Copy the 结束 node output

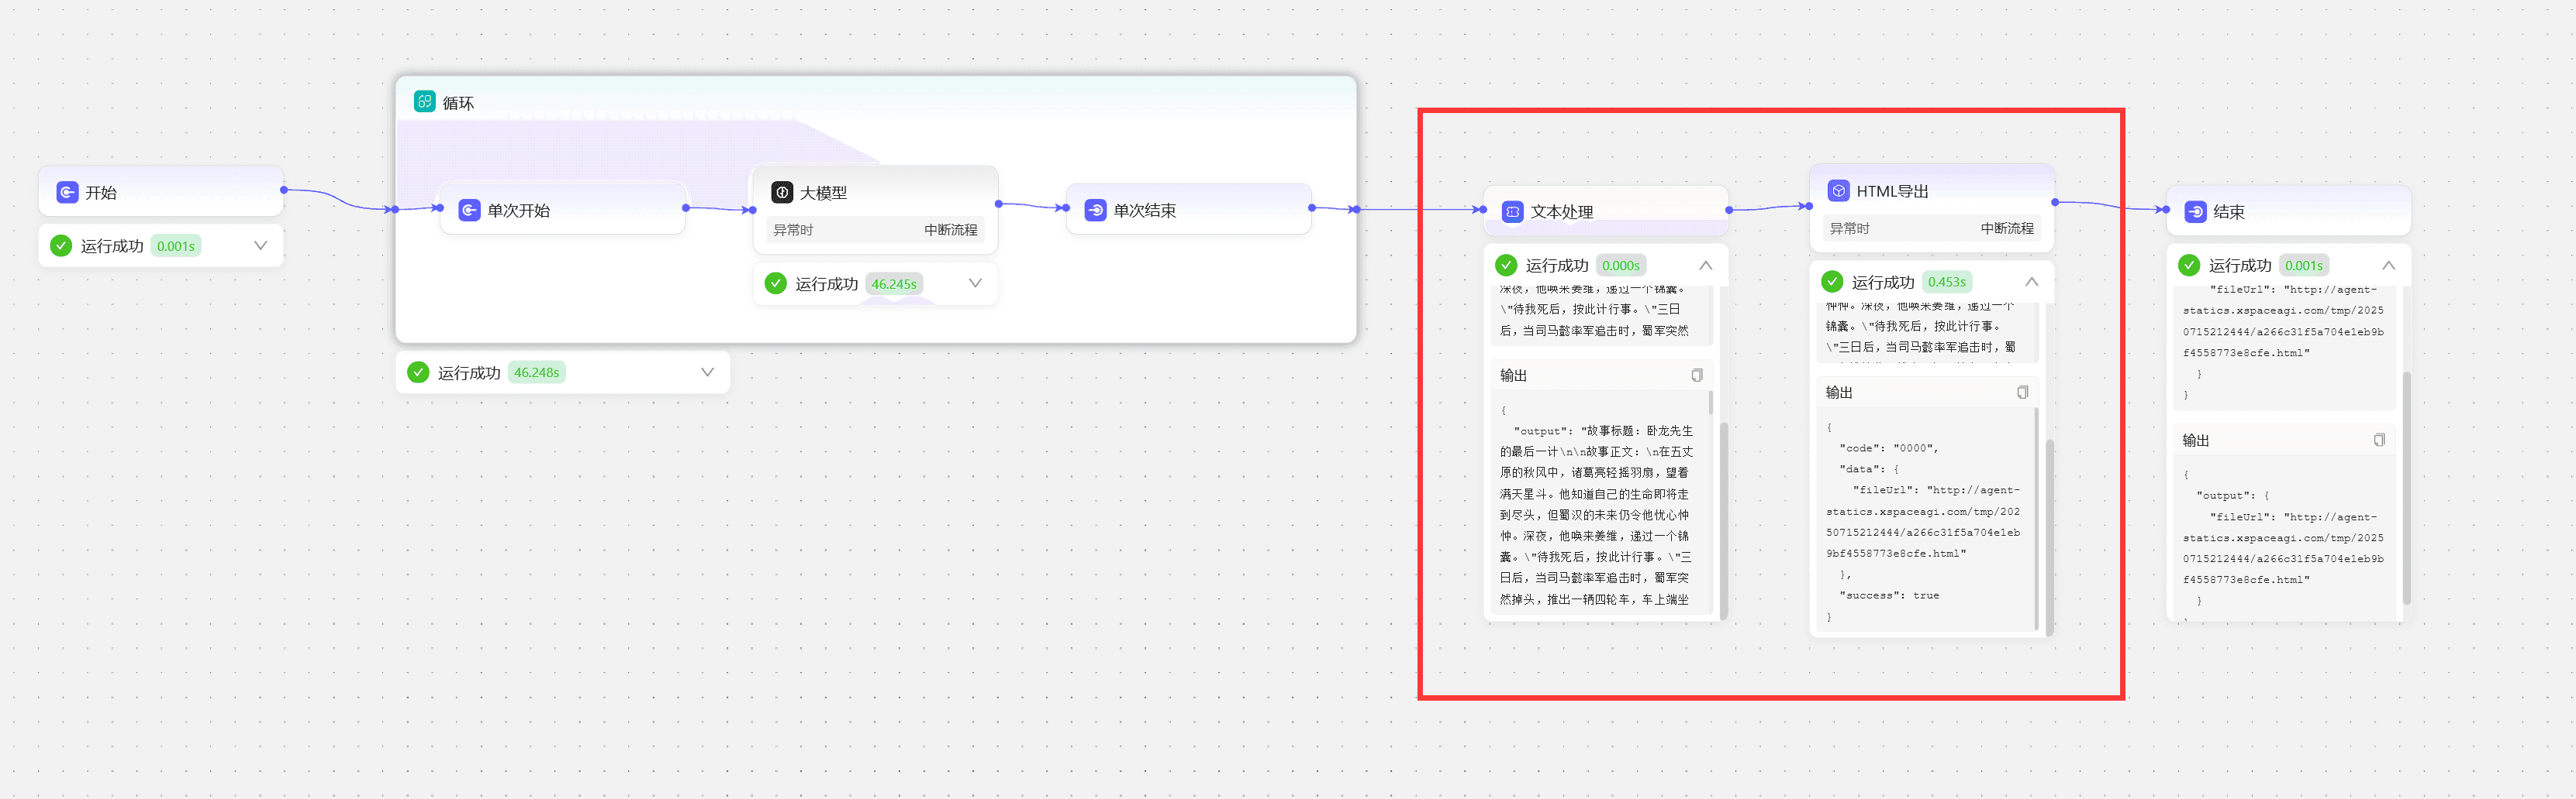coord(2380,441)
